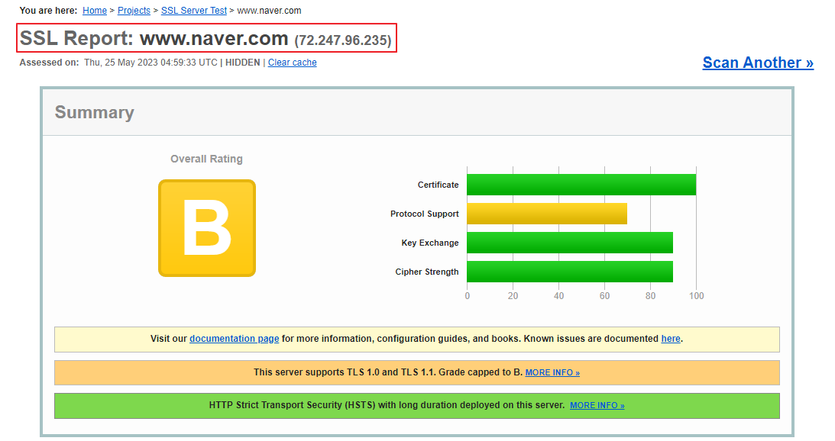This screenshot has width=835, height=441.
Task: Open the Home breadcrumb link
Action: (x=95, y=11)
